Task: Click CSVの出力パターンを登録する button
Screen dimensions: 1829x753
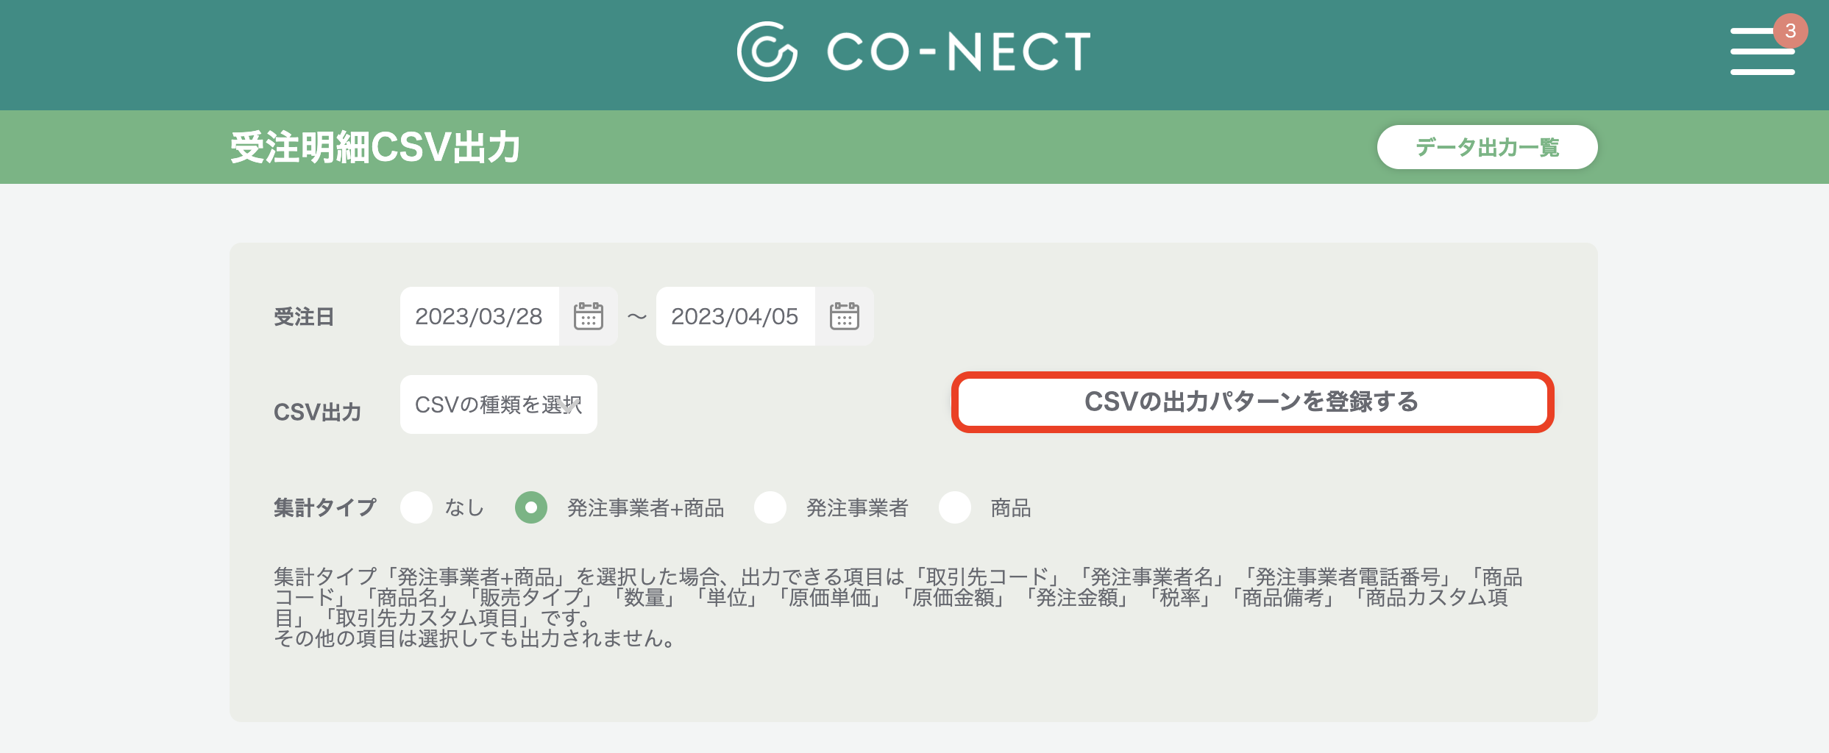Action: tap(1252, 402)
